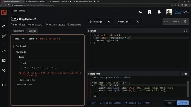
Task: Click browser back arrow
Action: 2,5
